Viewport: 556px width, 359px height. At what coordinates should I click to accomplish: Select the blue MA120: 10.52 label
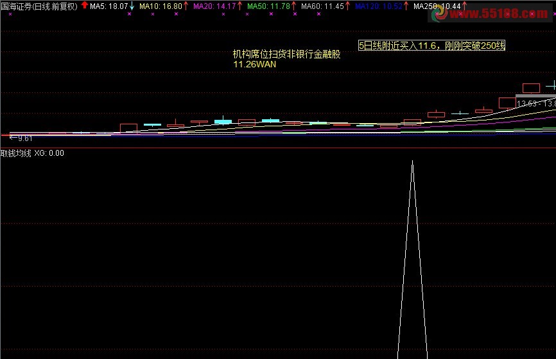pyautogui.click(x=379, y=6)
